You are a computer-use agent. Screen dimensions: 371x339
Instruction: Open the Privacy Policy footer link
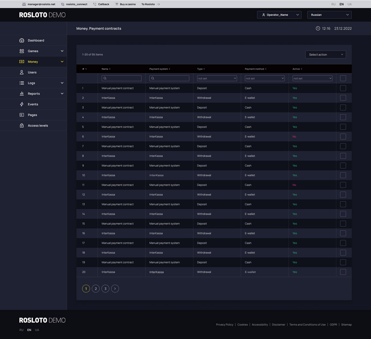224,325
